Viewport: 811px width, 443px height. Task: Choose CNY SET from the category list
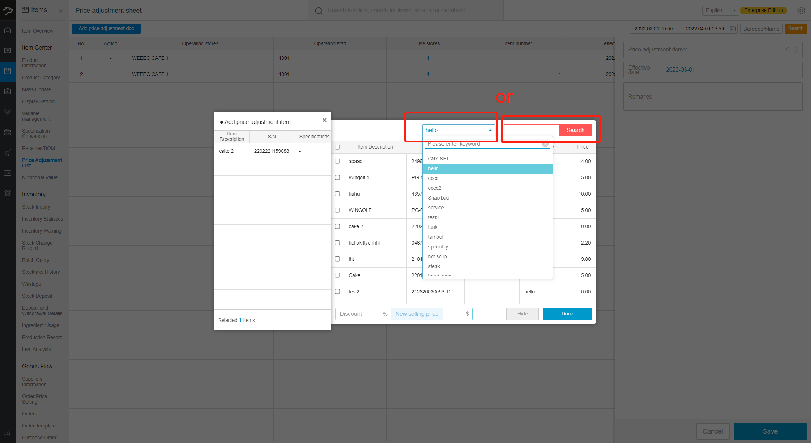pos(487,159)
